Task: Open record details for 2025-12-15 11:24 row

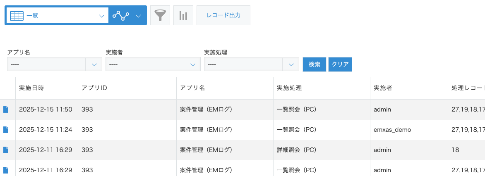Action: coord(6,130)
